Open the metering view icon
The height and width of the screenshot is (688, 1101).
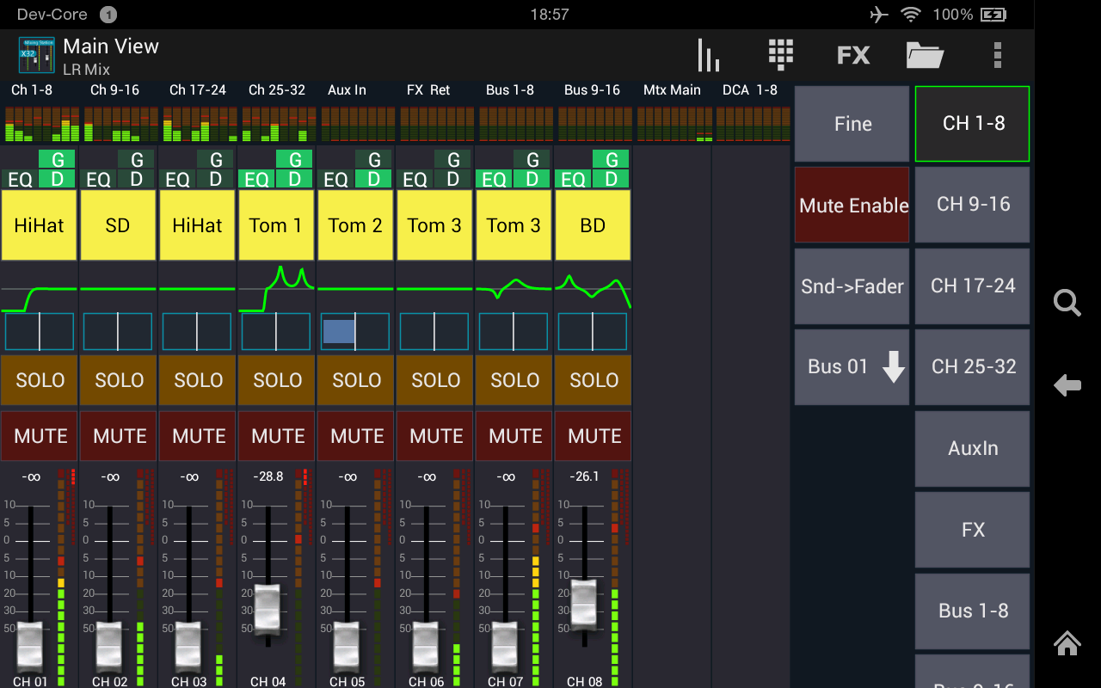tap(707, 54)
